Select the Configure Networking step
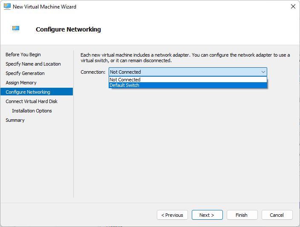 [x=28, y=92]
